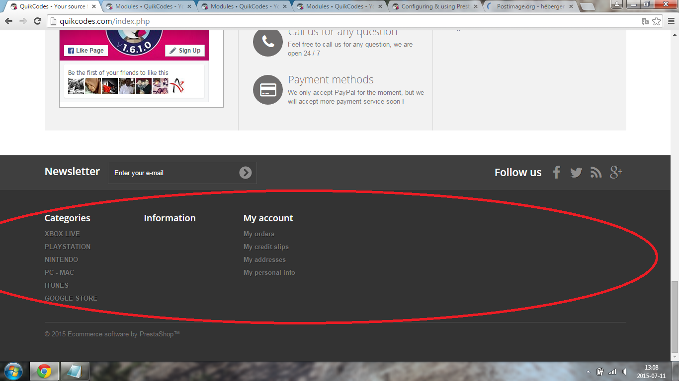Screen dimensions: 679x381
Task: Open the Windows Start menu
Action: (13, 371)
